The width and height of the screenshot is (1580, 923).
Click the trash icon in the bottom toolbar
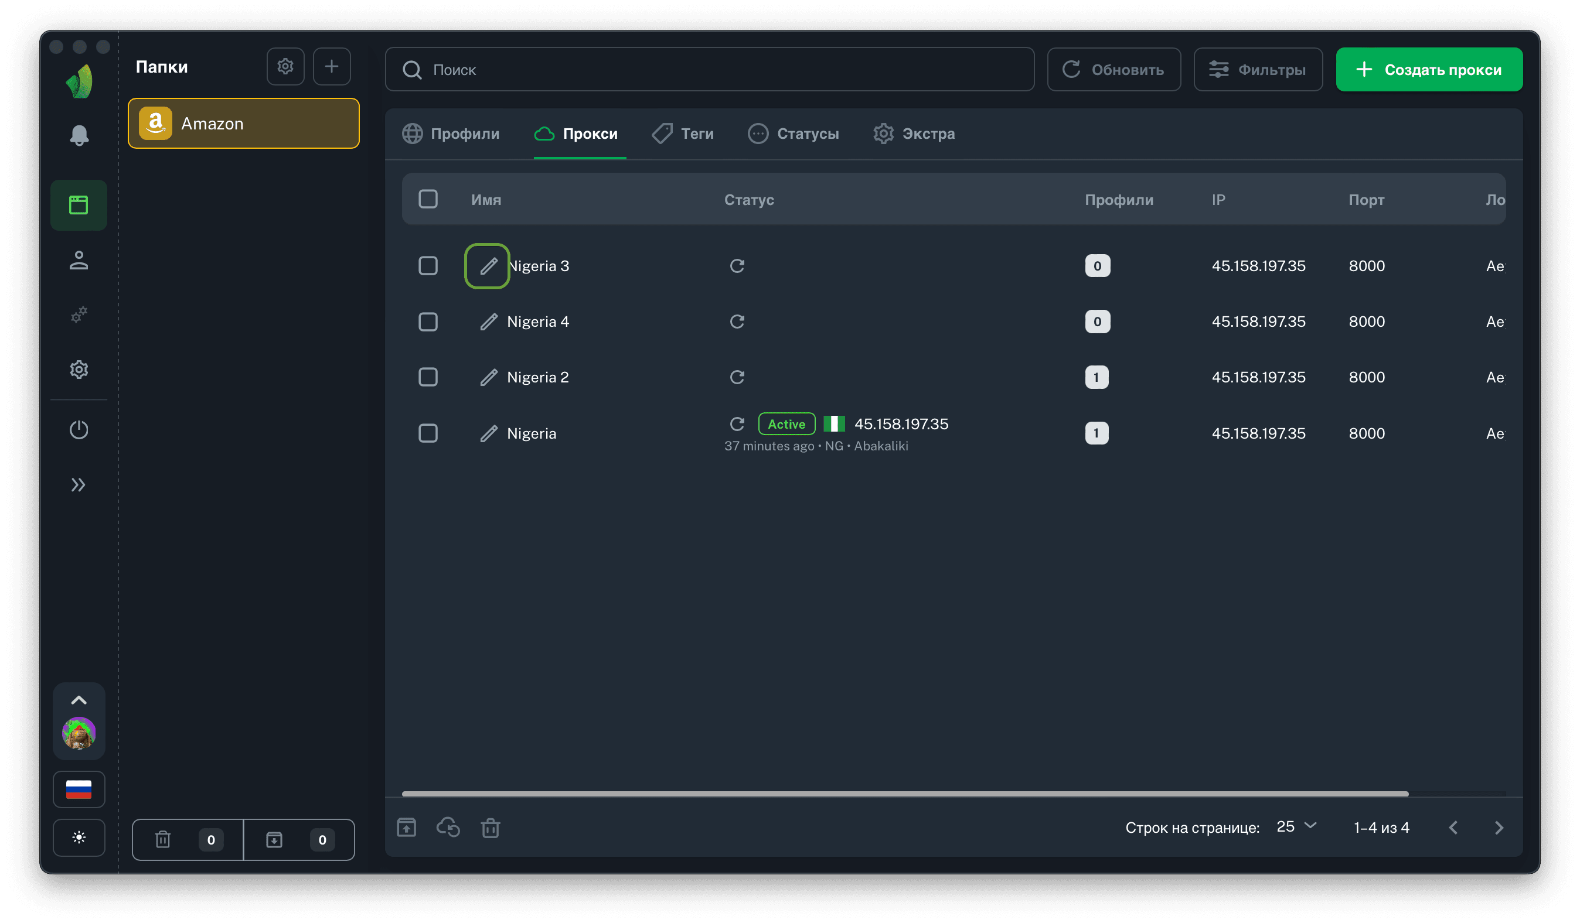[491, 828]
